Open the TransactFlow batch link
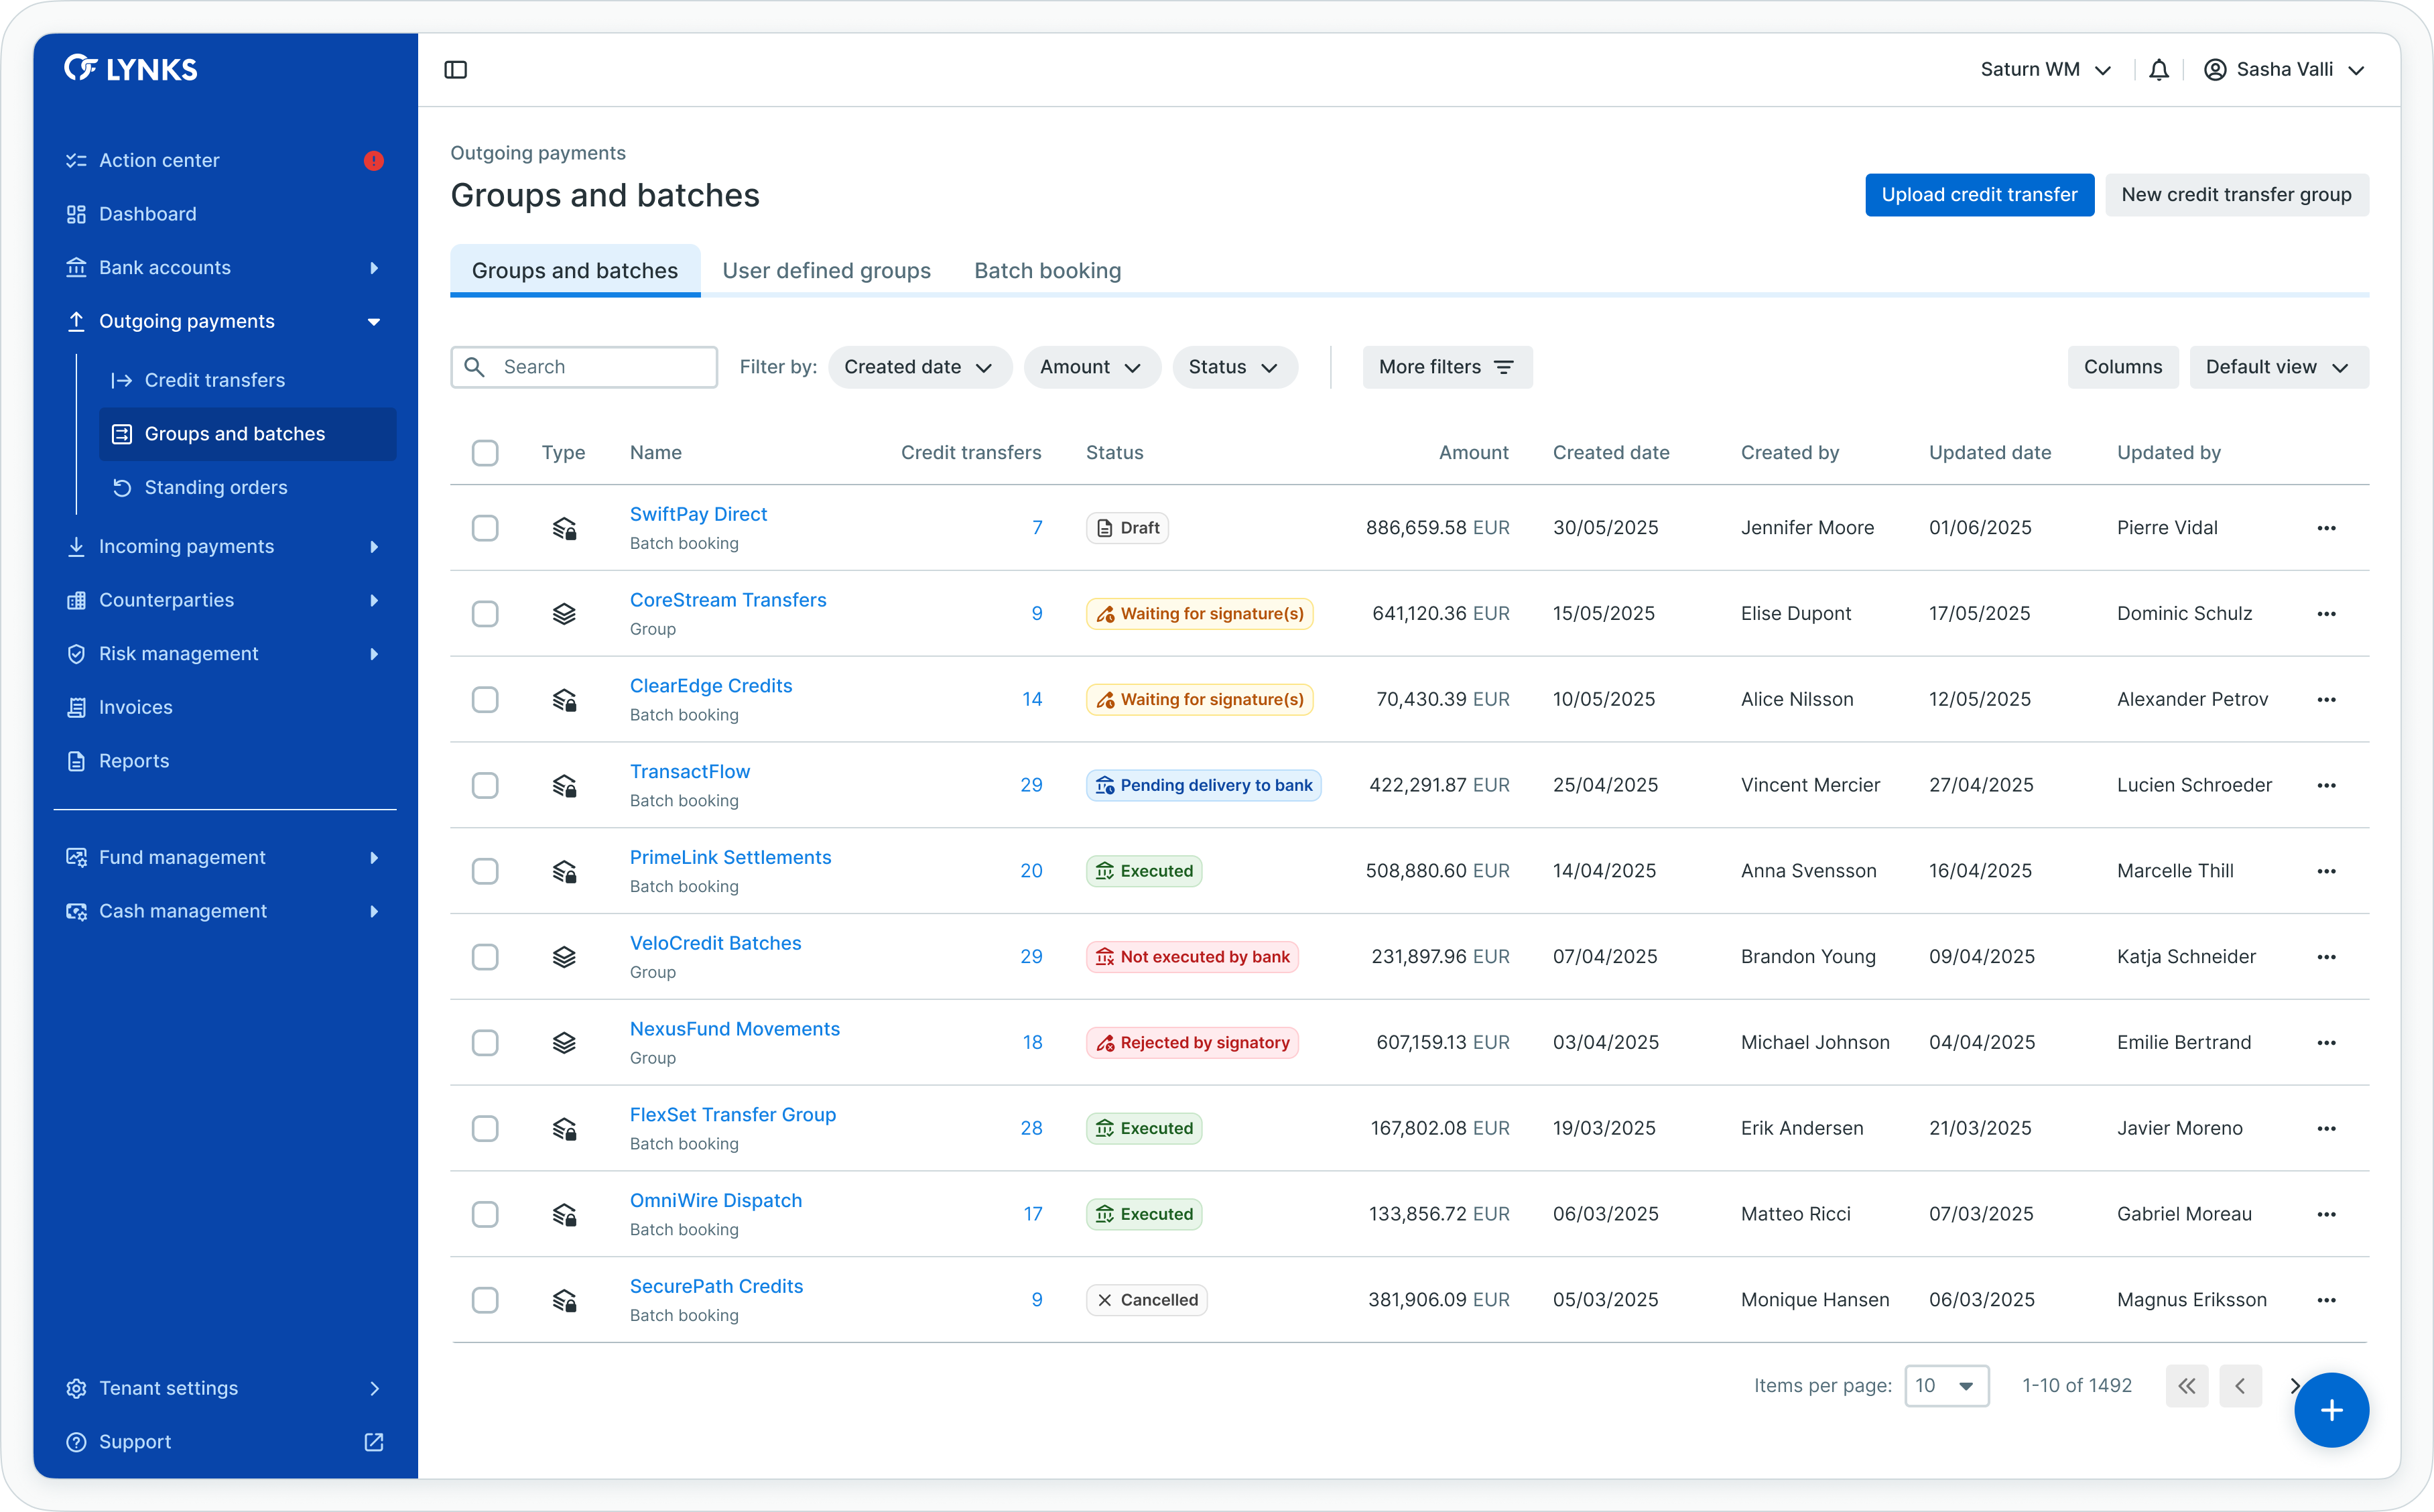The image size is (2434, 1512). (690, 772)
